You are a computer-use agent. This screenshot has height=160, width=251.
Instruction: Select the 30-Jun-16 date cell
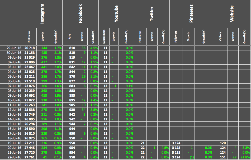coord(11,53)
